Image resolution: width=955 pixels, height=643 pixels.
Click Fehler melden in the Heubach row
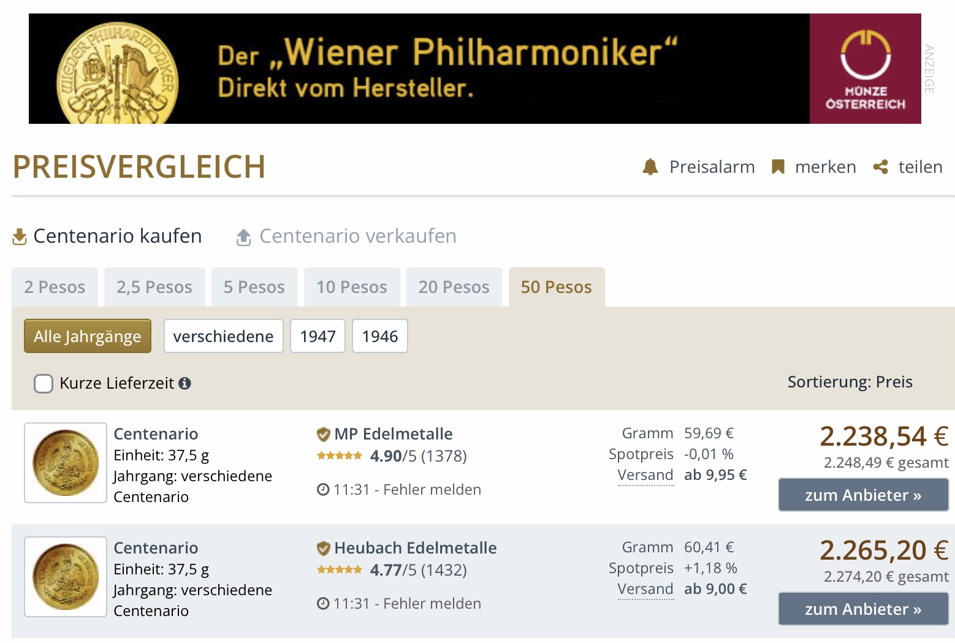(432, 604)
